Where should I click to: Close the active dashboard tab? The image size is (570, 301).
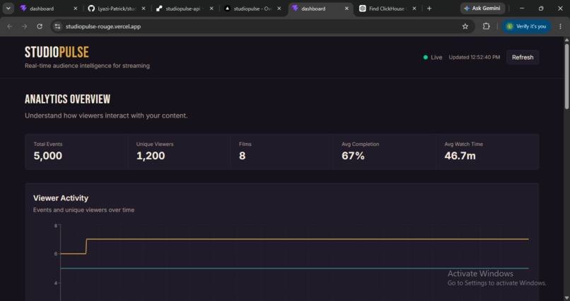pyautogui.click(x=347, y=8)
